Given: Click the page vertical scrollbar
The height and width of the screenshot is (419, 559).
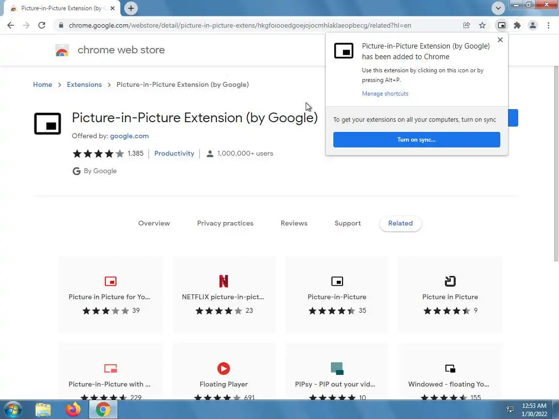Looking at the screenshot, I should (556, 164).
